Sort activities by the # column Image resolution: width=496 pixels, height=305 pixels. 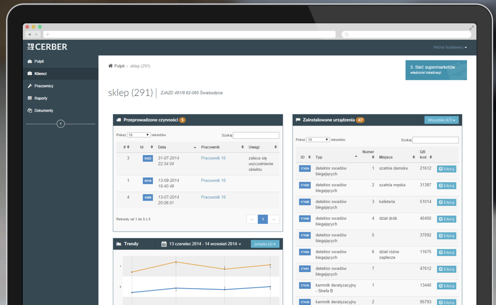[126, 147]
